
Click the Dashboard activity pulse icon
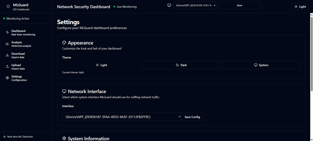click(x=7, y=32)
